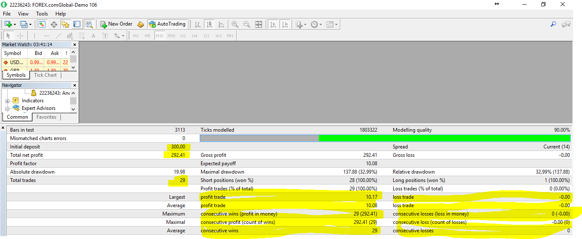The height and width of the screenshot is (239, 582).
Task: Open the new chart dropdown arrow
Action: coord(15,24)
